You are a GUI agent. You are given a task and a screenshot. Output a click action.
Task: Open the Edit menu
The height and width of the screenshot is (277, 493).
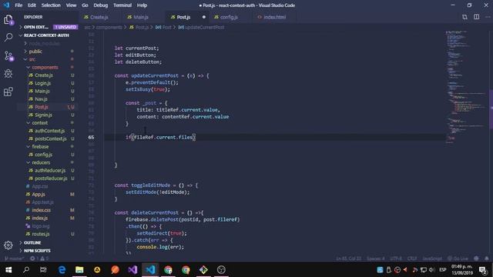[x=32, y=5]
